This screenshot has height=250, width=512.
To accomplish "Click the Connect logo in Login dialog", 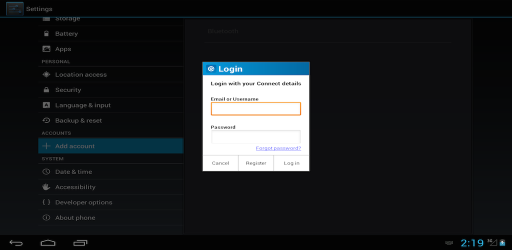I will [x=211, y=69].
